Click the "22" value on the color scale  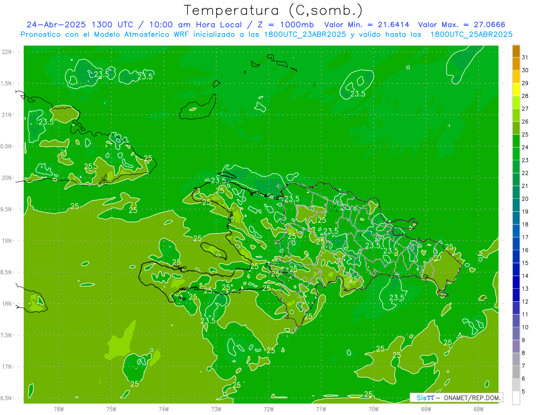pyautogui.click(x=525, y=173)
